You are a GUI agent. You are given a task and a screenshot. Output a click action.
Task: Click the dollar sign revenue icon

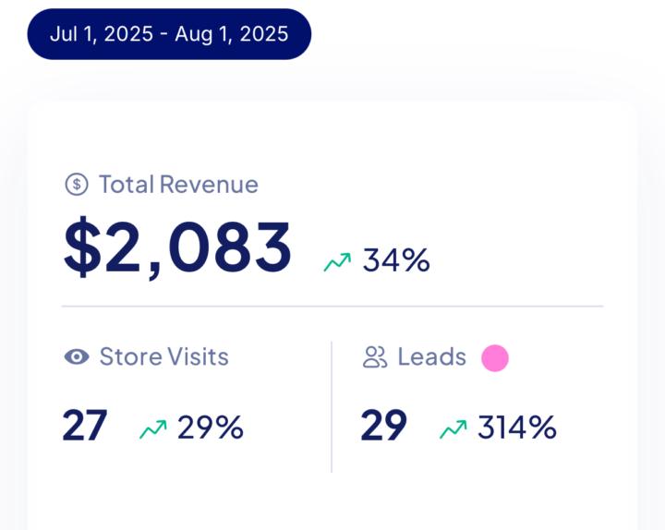click(77, 185)
